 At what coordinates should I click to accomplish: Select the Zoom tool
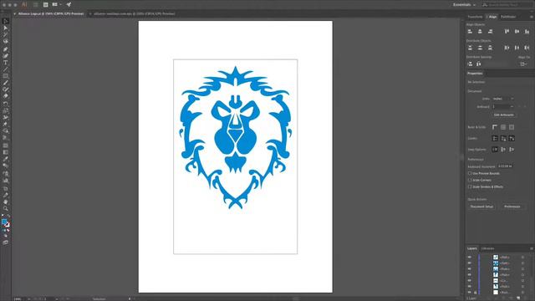[x=6, y=208]
